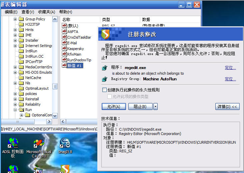The height and width of the screenshot is (173, 244).
Task: Click 定位... link next to Machine AutoRun
Action: pos(230,79)
